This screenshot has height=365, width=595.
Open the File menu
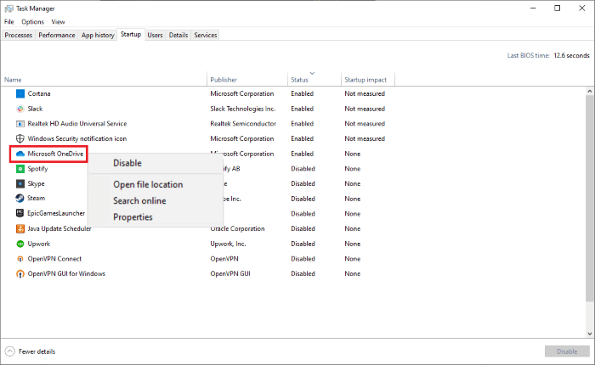coord(9,21)
